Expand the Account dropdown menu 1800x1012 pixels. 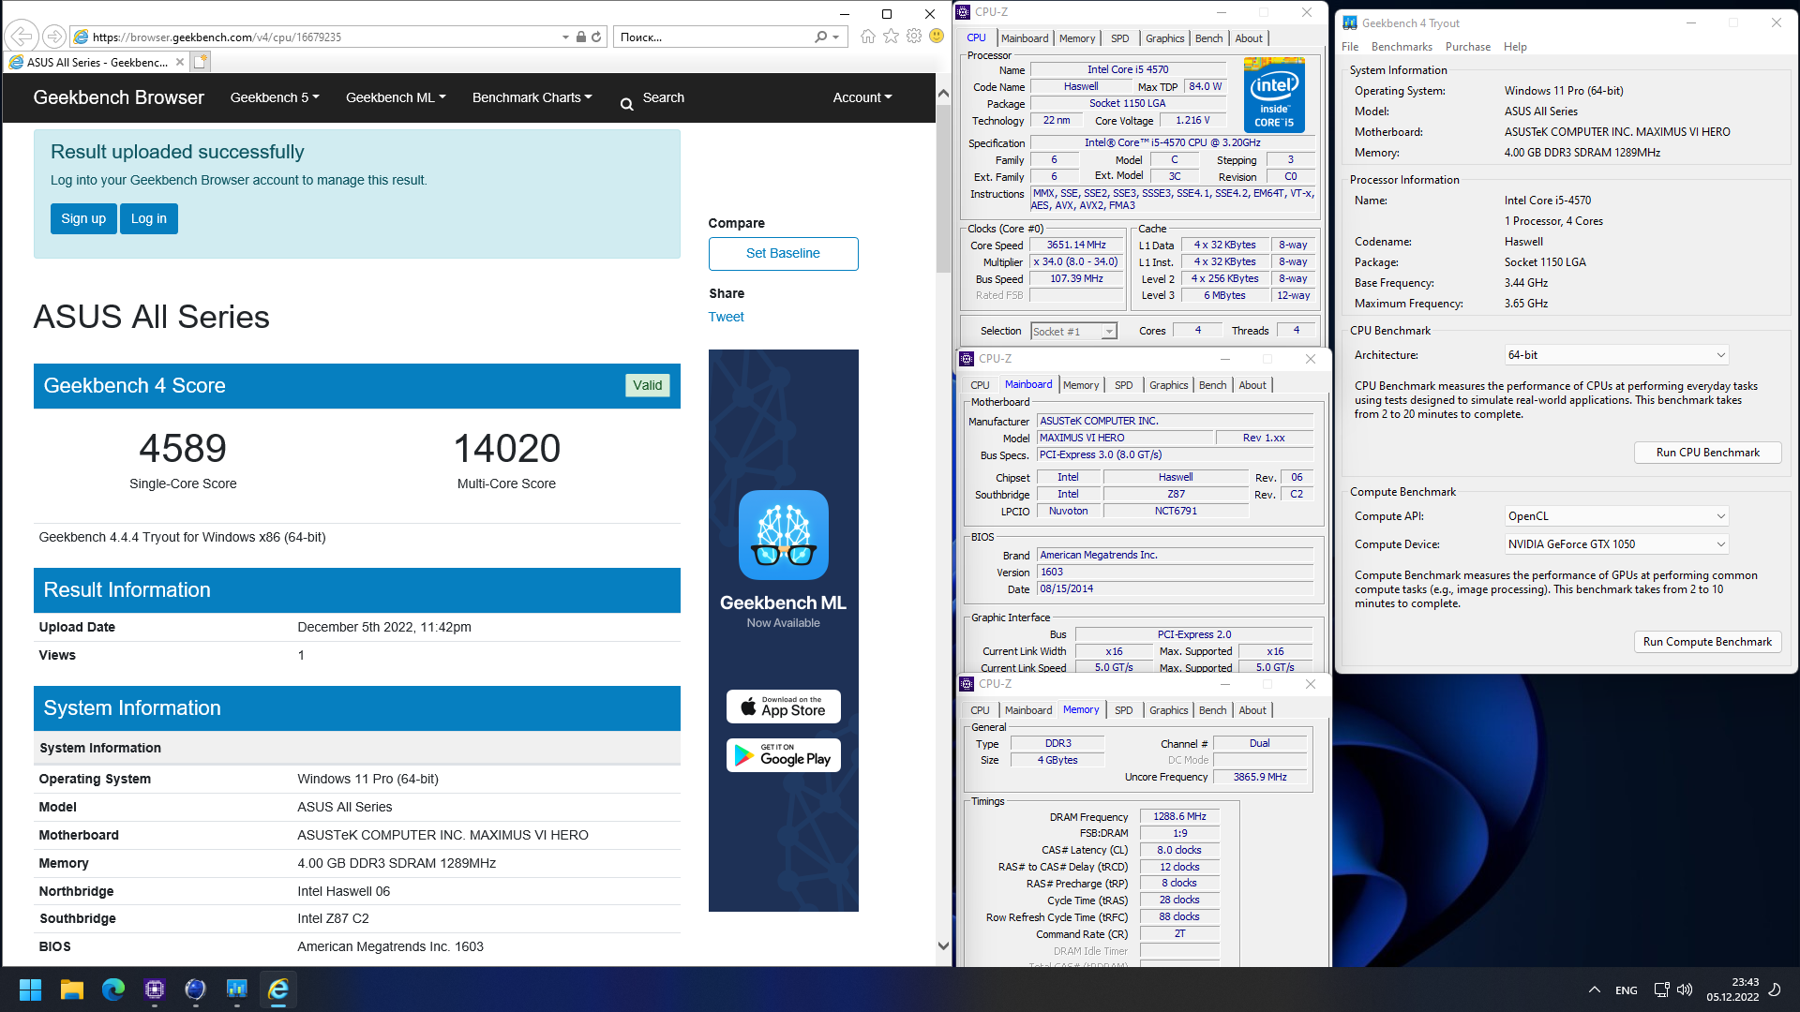(x=862, y=97)
